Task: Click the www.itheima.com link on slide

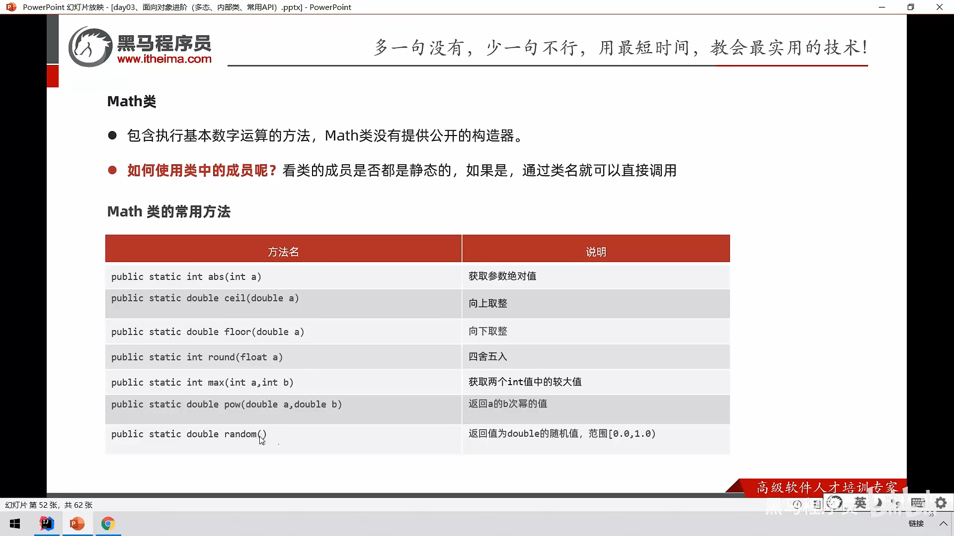Action: (164, 59)
